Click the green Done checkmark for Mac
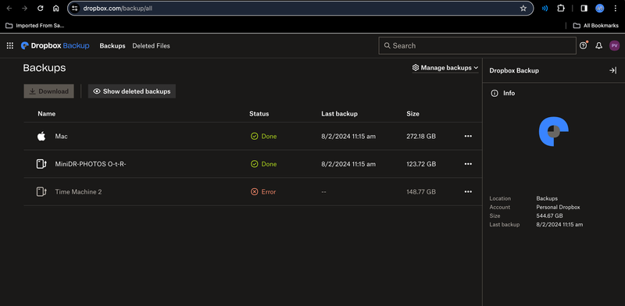Viewport: 625px width, 306px height. pyautogui.click(x=255, y=137)
